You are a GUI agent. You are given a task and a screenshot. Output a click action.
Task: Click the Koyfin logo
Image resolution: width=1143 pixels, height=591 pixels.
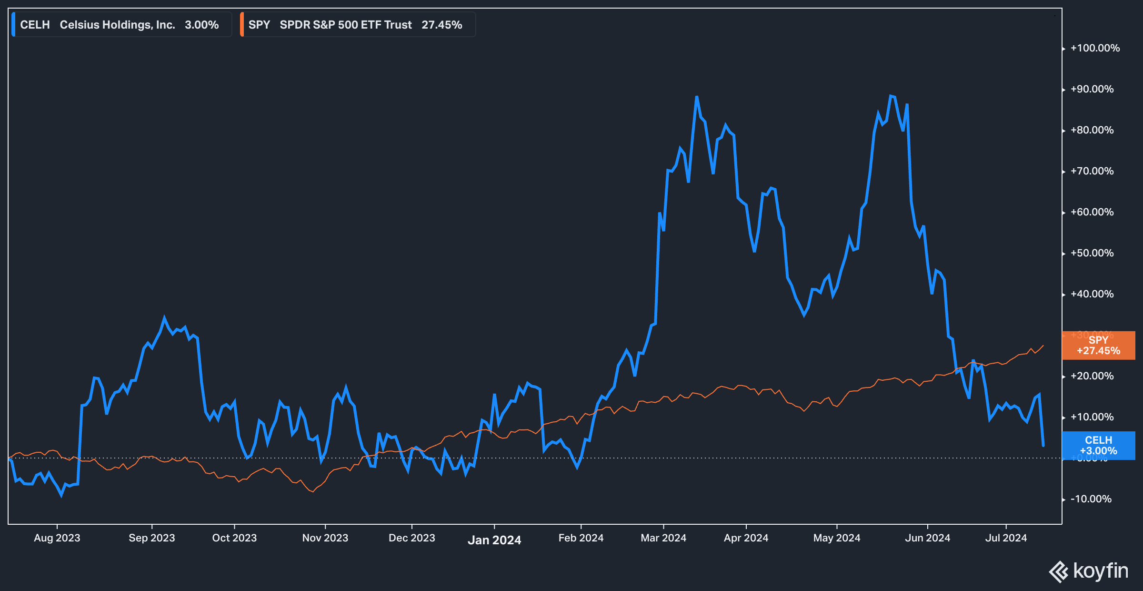pyautogui.click(x=1089, y=571)
